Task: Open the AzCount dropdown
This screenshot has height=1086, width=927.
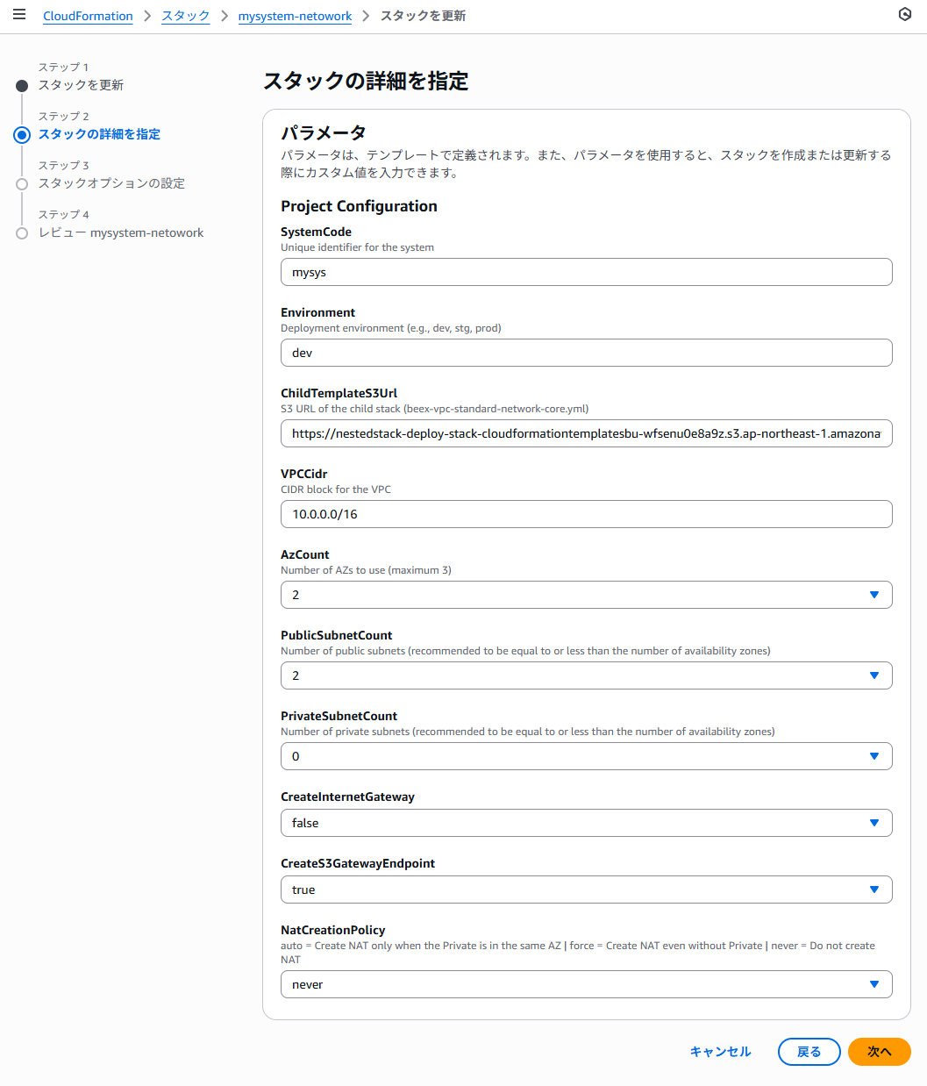Action: pyautogui.click(x=586, y=595)
